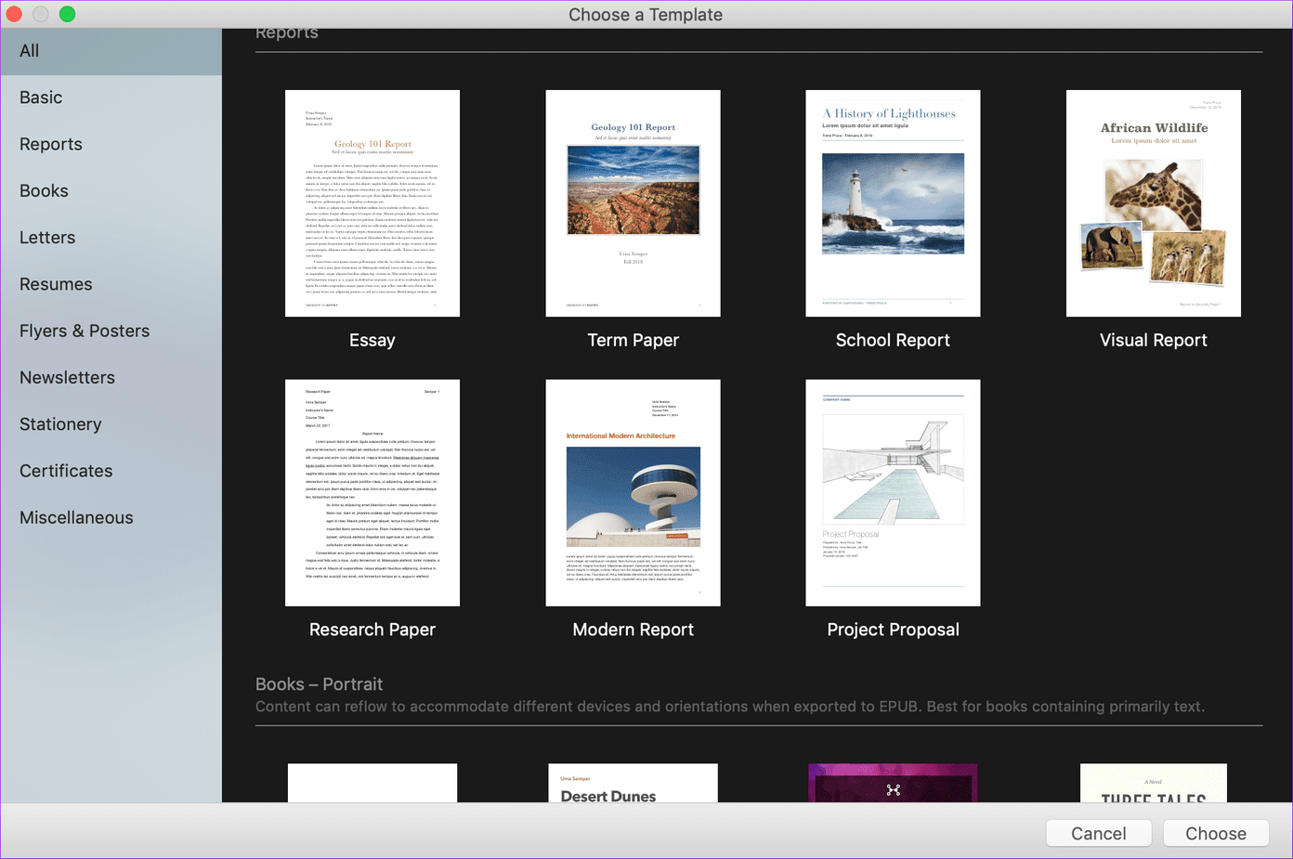Choose the Visual Report wildlife template
This screenshot has height=859, width=1293.
click(1154, 203)
